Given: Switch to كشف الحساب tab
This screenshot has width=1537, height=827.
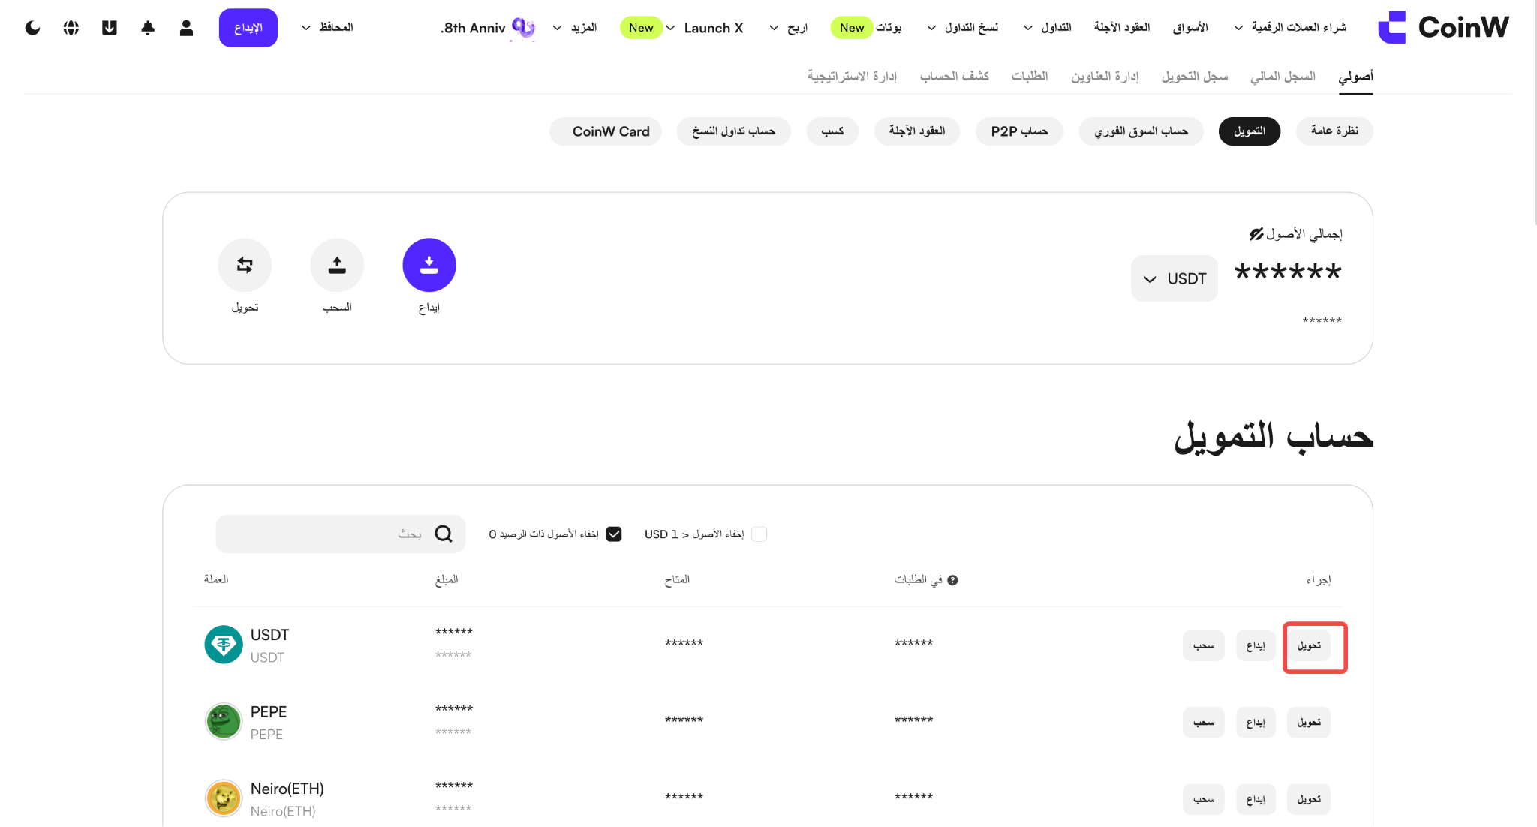Looking at the screenshot, I should coord(955,77).
